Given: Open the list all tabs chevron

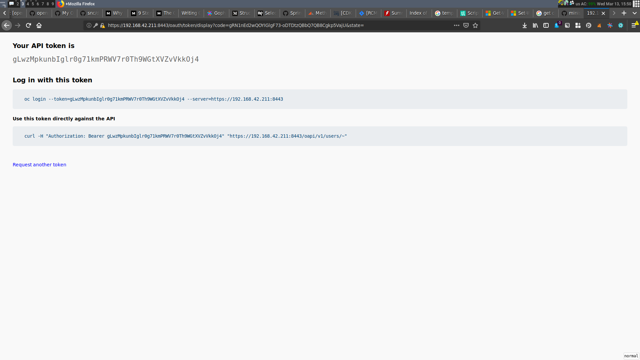Looking at the screenshot, I should 635,13.
